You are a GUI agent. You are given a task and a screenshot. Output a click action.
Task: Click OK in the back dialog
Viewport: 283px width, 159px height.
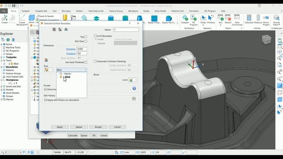pos(94,136)
